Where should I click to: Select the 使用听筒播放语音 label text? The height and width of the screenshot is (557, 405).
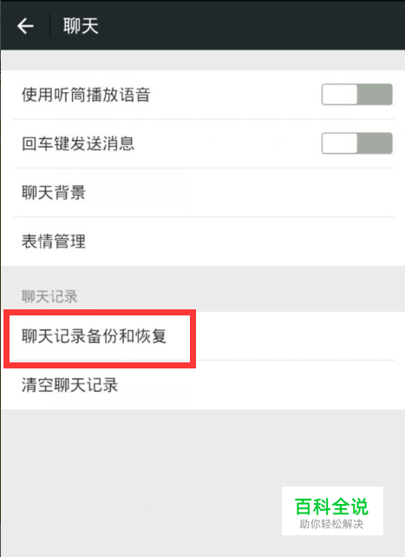point(86,95)
